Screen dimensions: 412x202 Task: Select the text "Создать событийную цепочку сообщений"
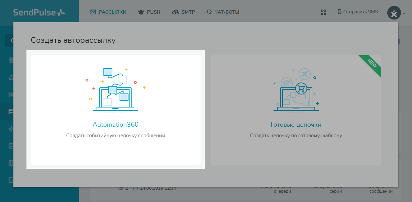click(x=115, y=136)
